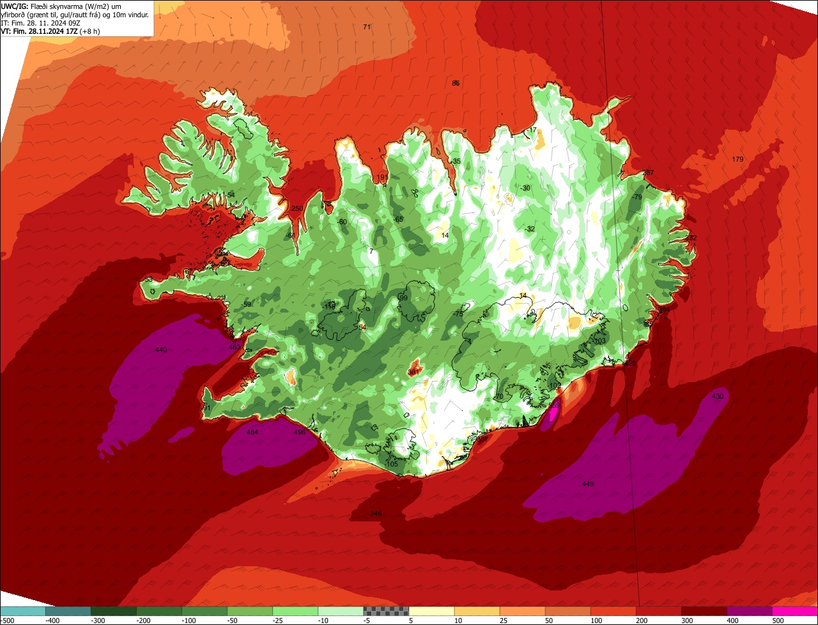This screenshot has height=625, width=818.
Task: Select the value -65 on the map
Action: point(399,219)
